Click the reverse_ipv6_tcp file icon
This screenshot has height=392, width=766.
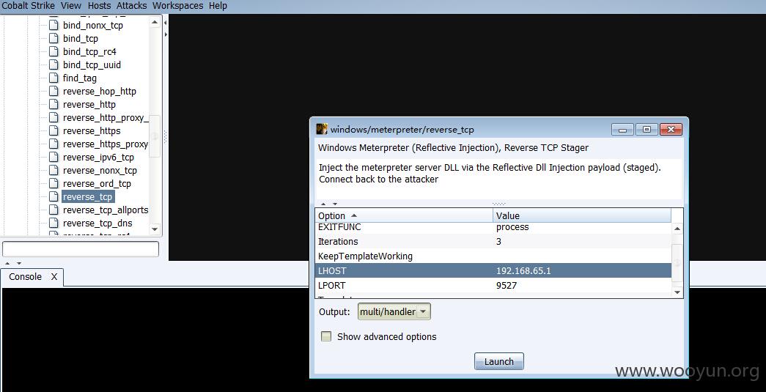[x=54, y=158]
